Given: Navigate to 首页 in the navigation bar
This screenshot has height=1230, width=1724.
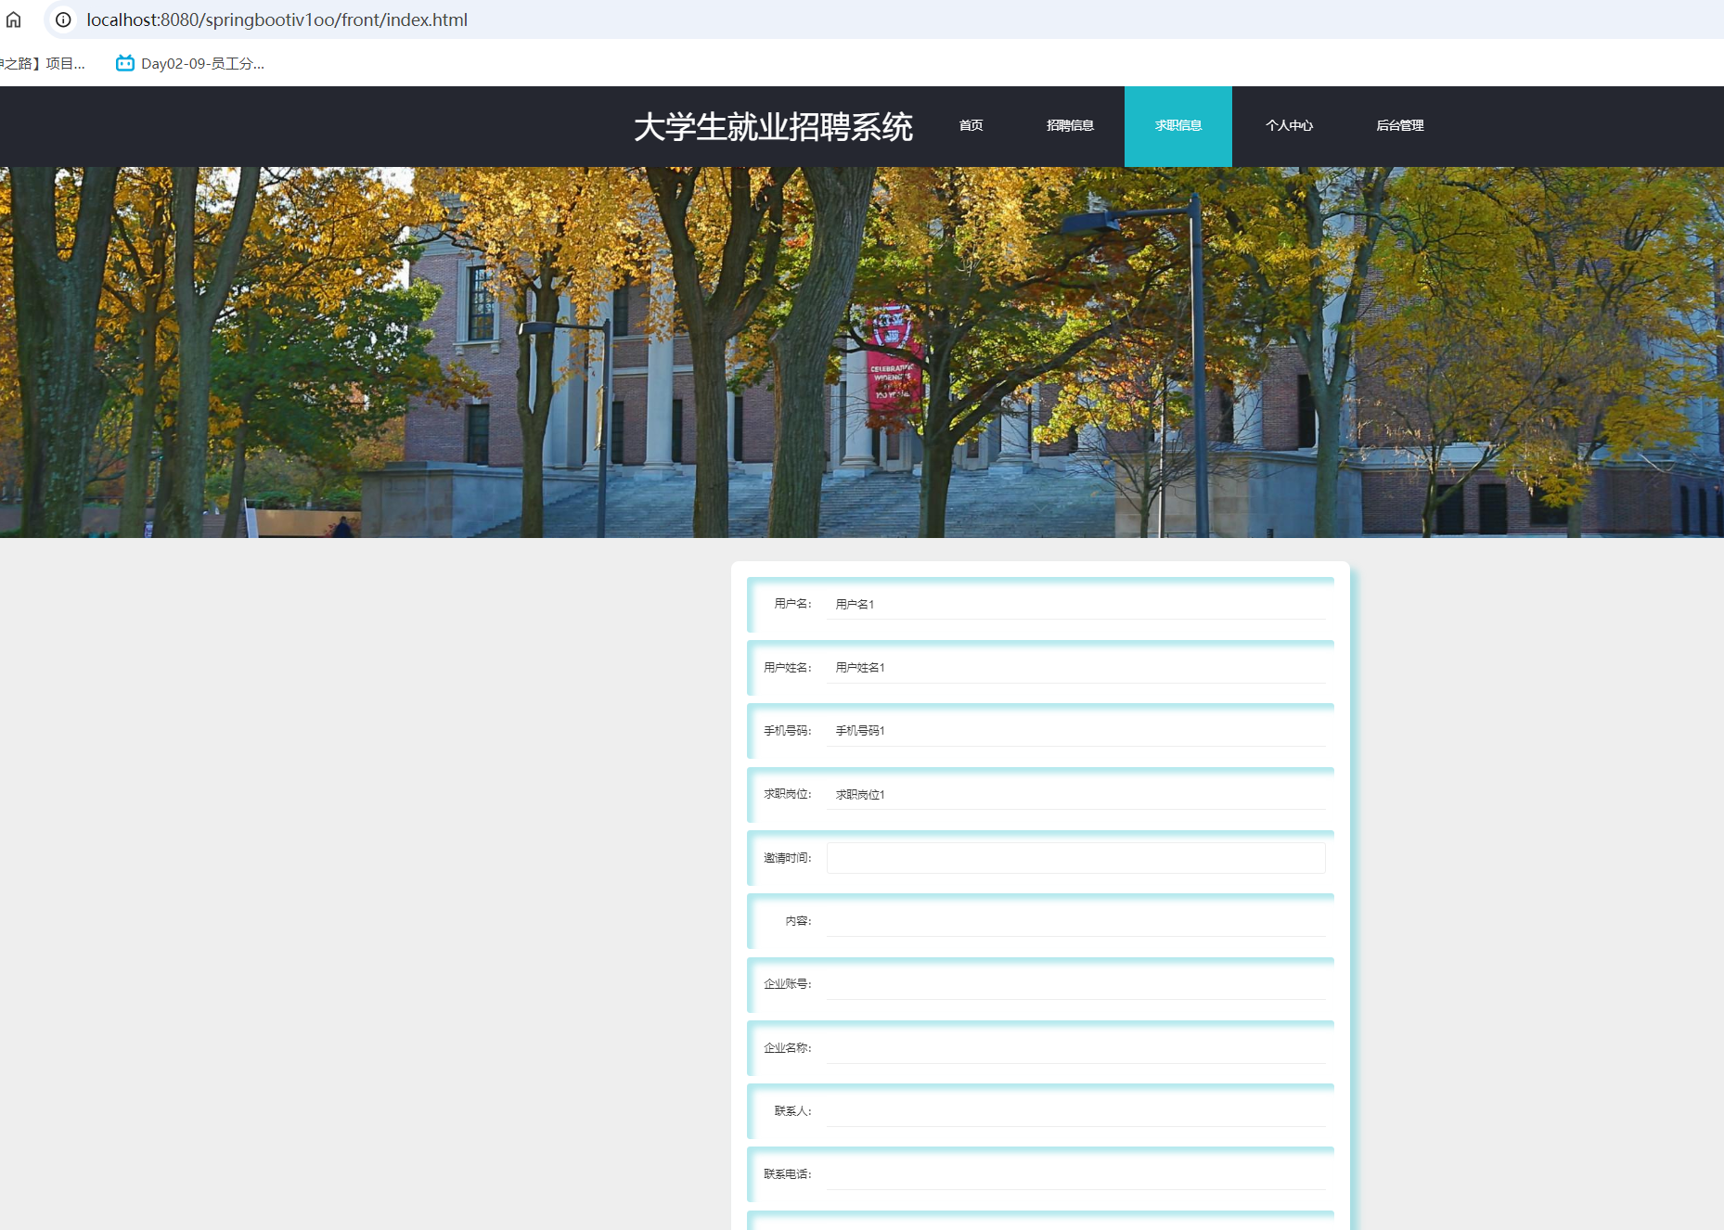Looking at the screenshot, I should [971, 126].
